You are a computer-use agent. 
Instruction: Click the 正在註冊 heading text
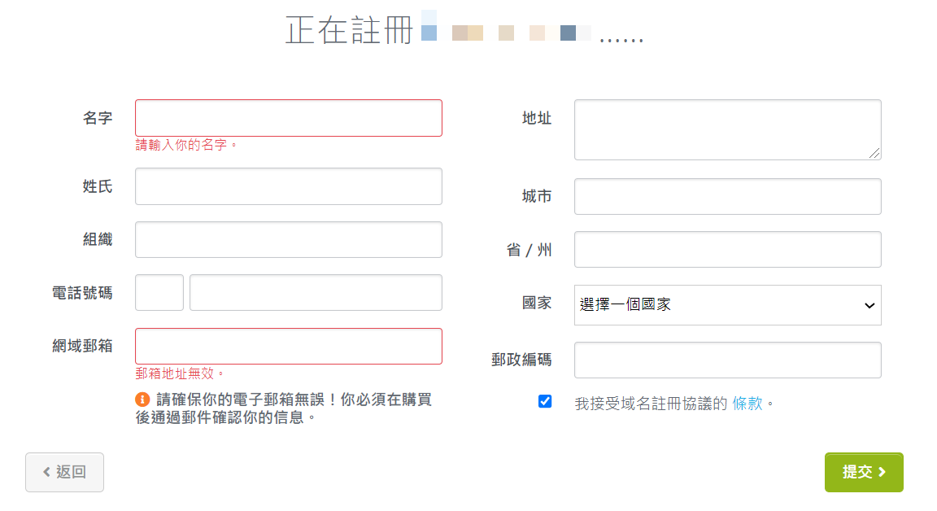click(x=349, y=30)
